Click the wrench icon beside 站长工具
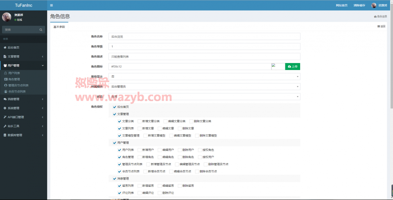 [x=5, y=126]
